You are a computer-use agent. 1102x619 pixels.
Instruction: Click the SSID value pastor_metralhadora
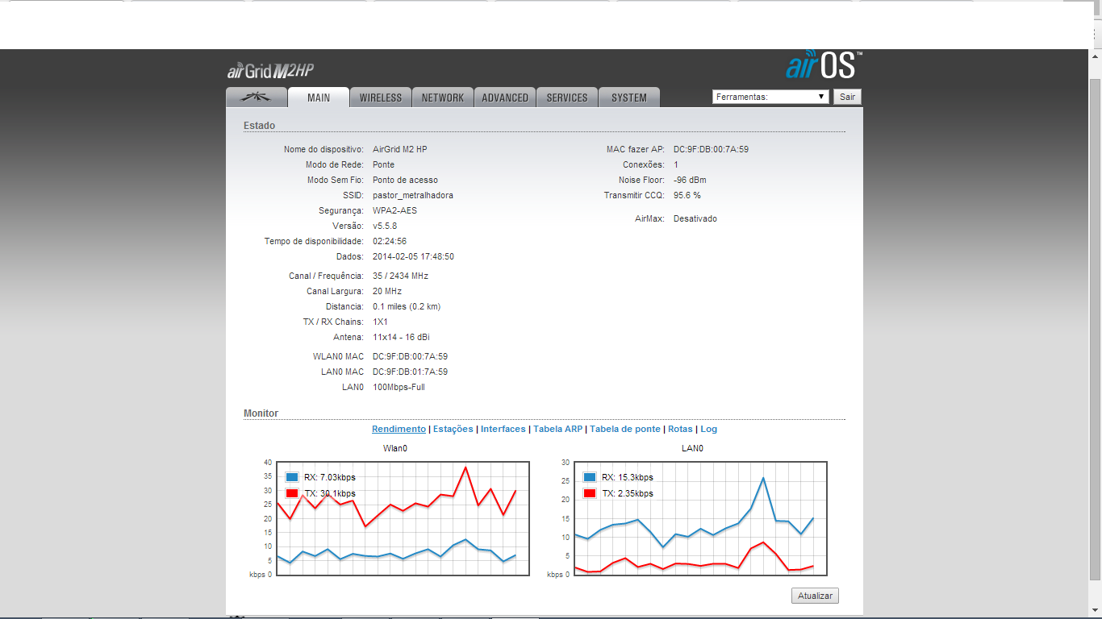point(413,195)
